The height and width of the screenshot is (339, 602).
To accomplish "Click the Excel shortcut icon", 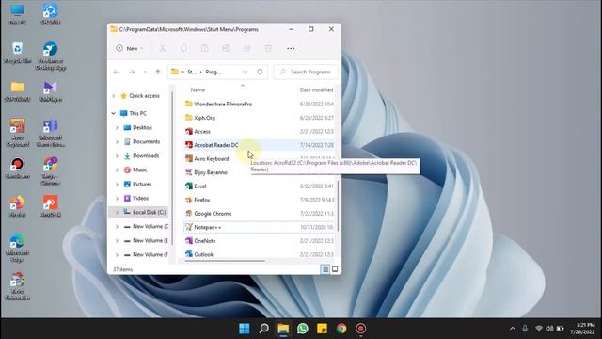I will click(188, 186).
